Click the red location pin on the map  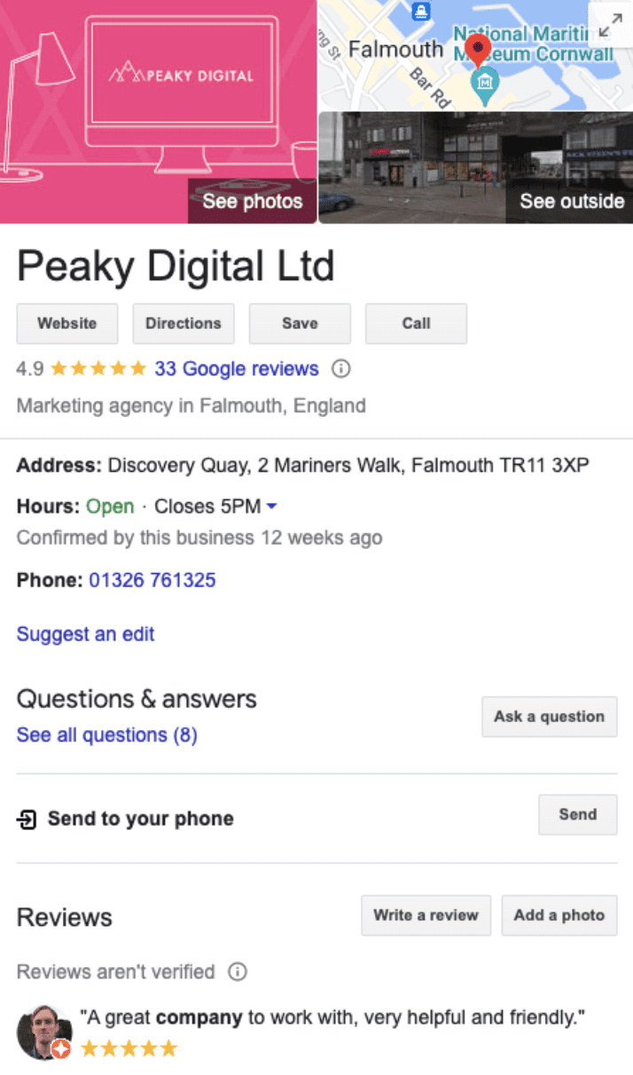(x=478, y=50)
